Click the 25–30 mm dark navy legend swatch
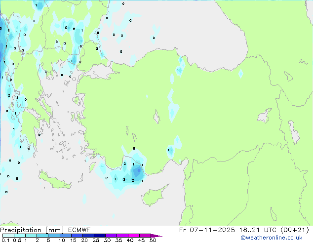 [99, 236]
